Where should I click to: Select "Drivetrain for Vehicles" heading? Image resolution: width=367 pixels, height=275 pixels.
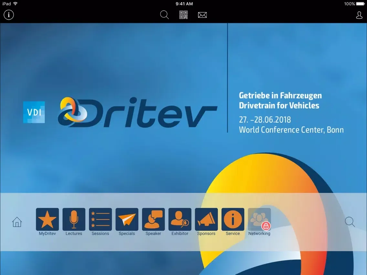[279, 105]
